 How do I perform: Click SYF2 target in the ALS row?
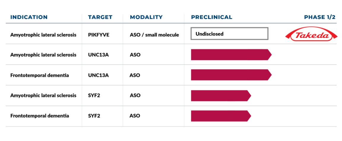pos(94,95)
